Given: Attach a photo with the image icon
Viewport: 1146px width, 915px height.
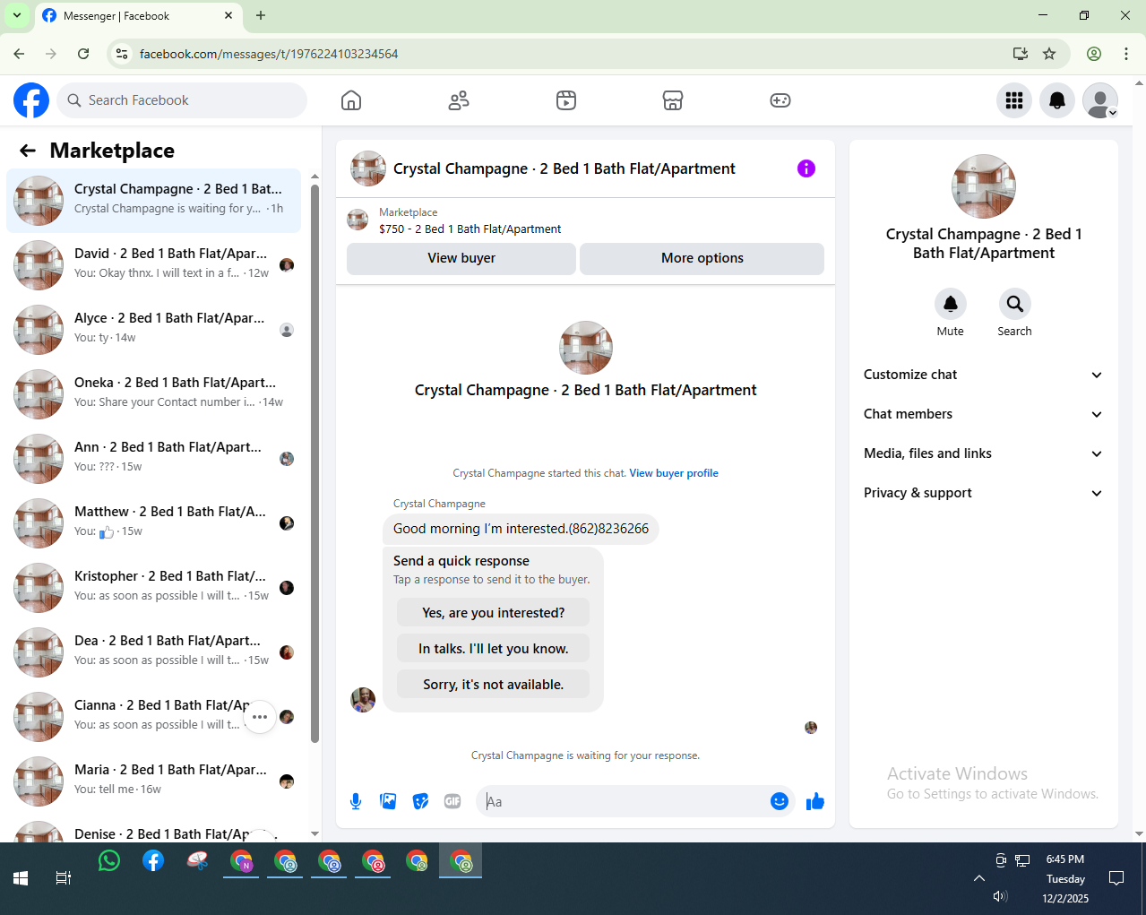Looking at the screenshot, I should coord(388,801).
